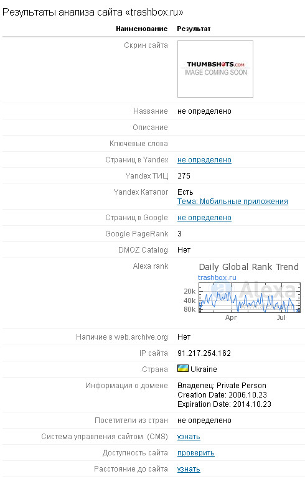Click 'проверить' site availability link
Screen dimensions: 305x479
(196, 453)
